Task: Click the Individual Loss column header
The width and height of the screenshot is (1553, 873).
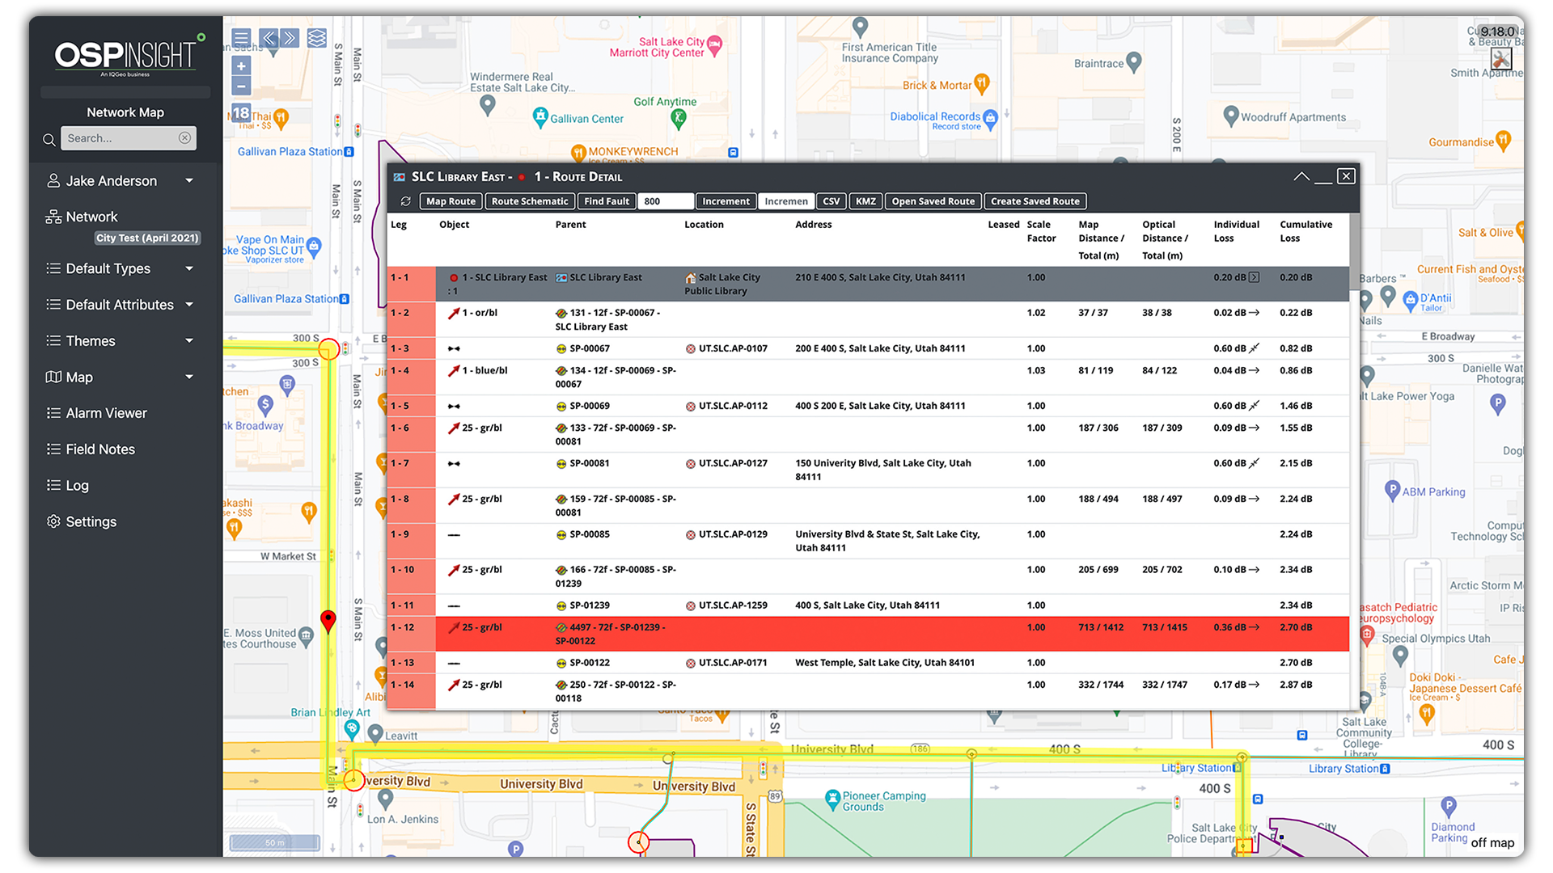Action: (x=1236, y=231)
